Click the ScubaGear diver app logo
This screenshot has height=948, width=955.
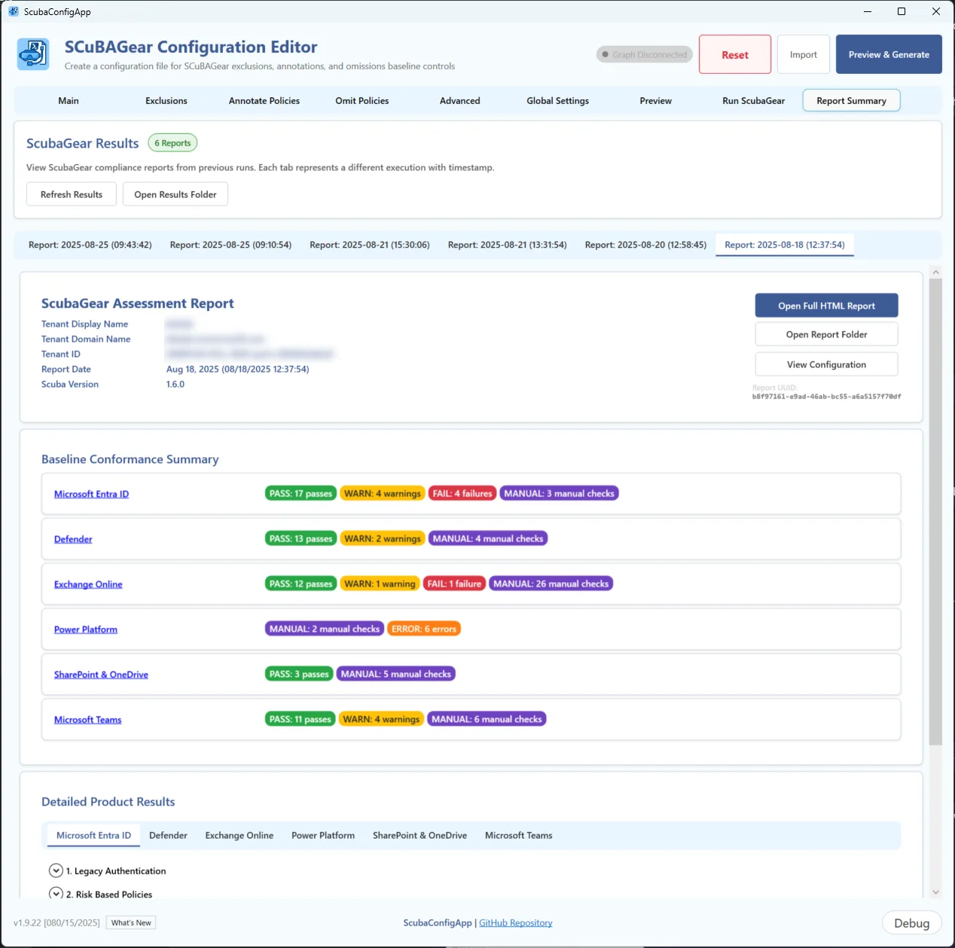click(33, 54)
